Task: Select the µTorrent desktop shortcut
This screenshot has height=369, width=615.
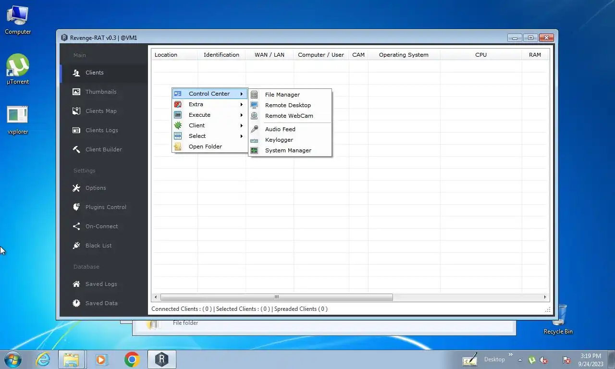Action: [18, 70]
